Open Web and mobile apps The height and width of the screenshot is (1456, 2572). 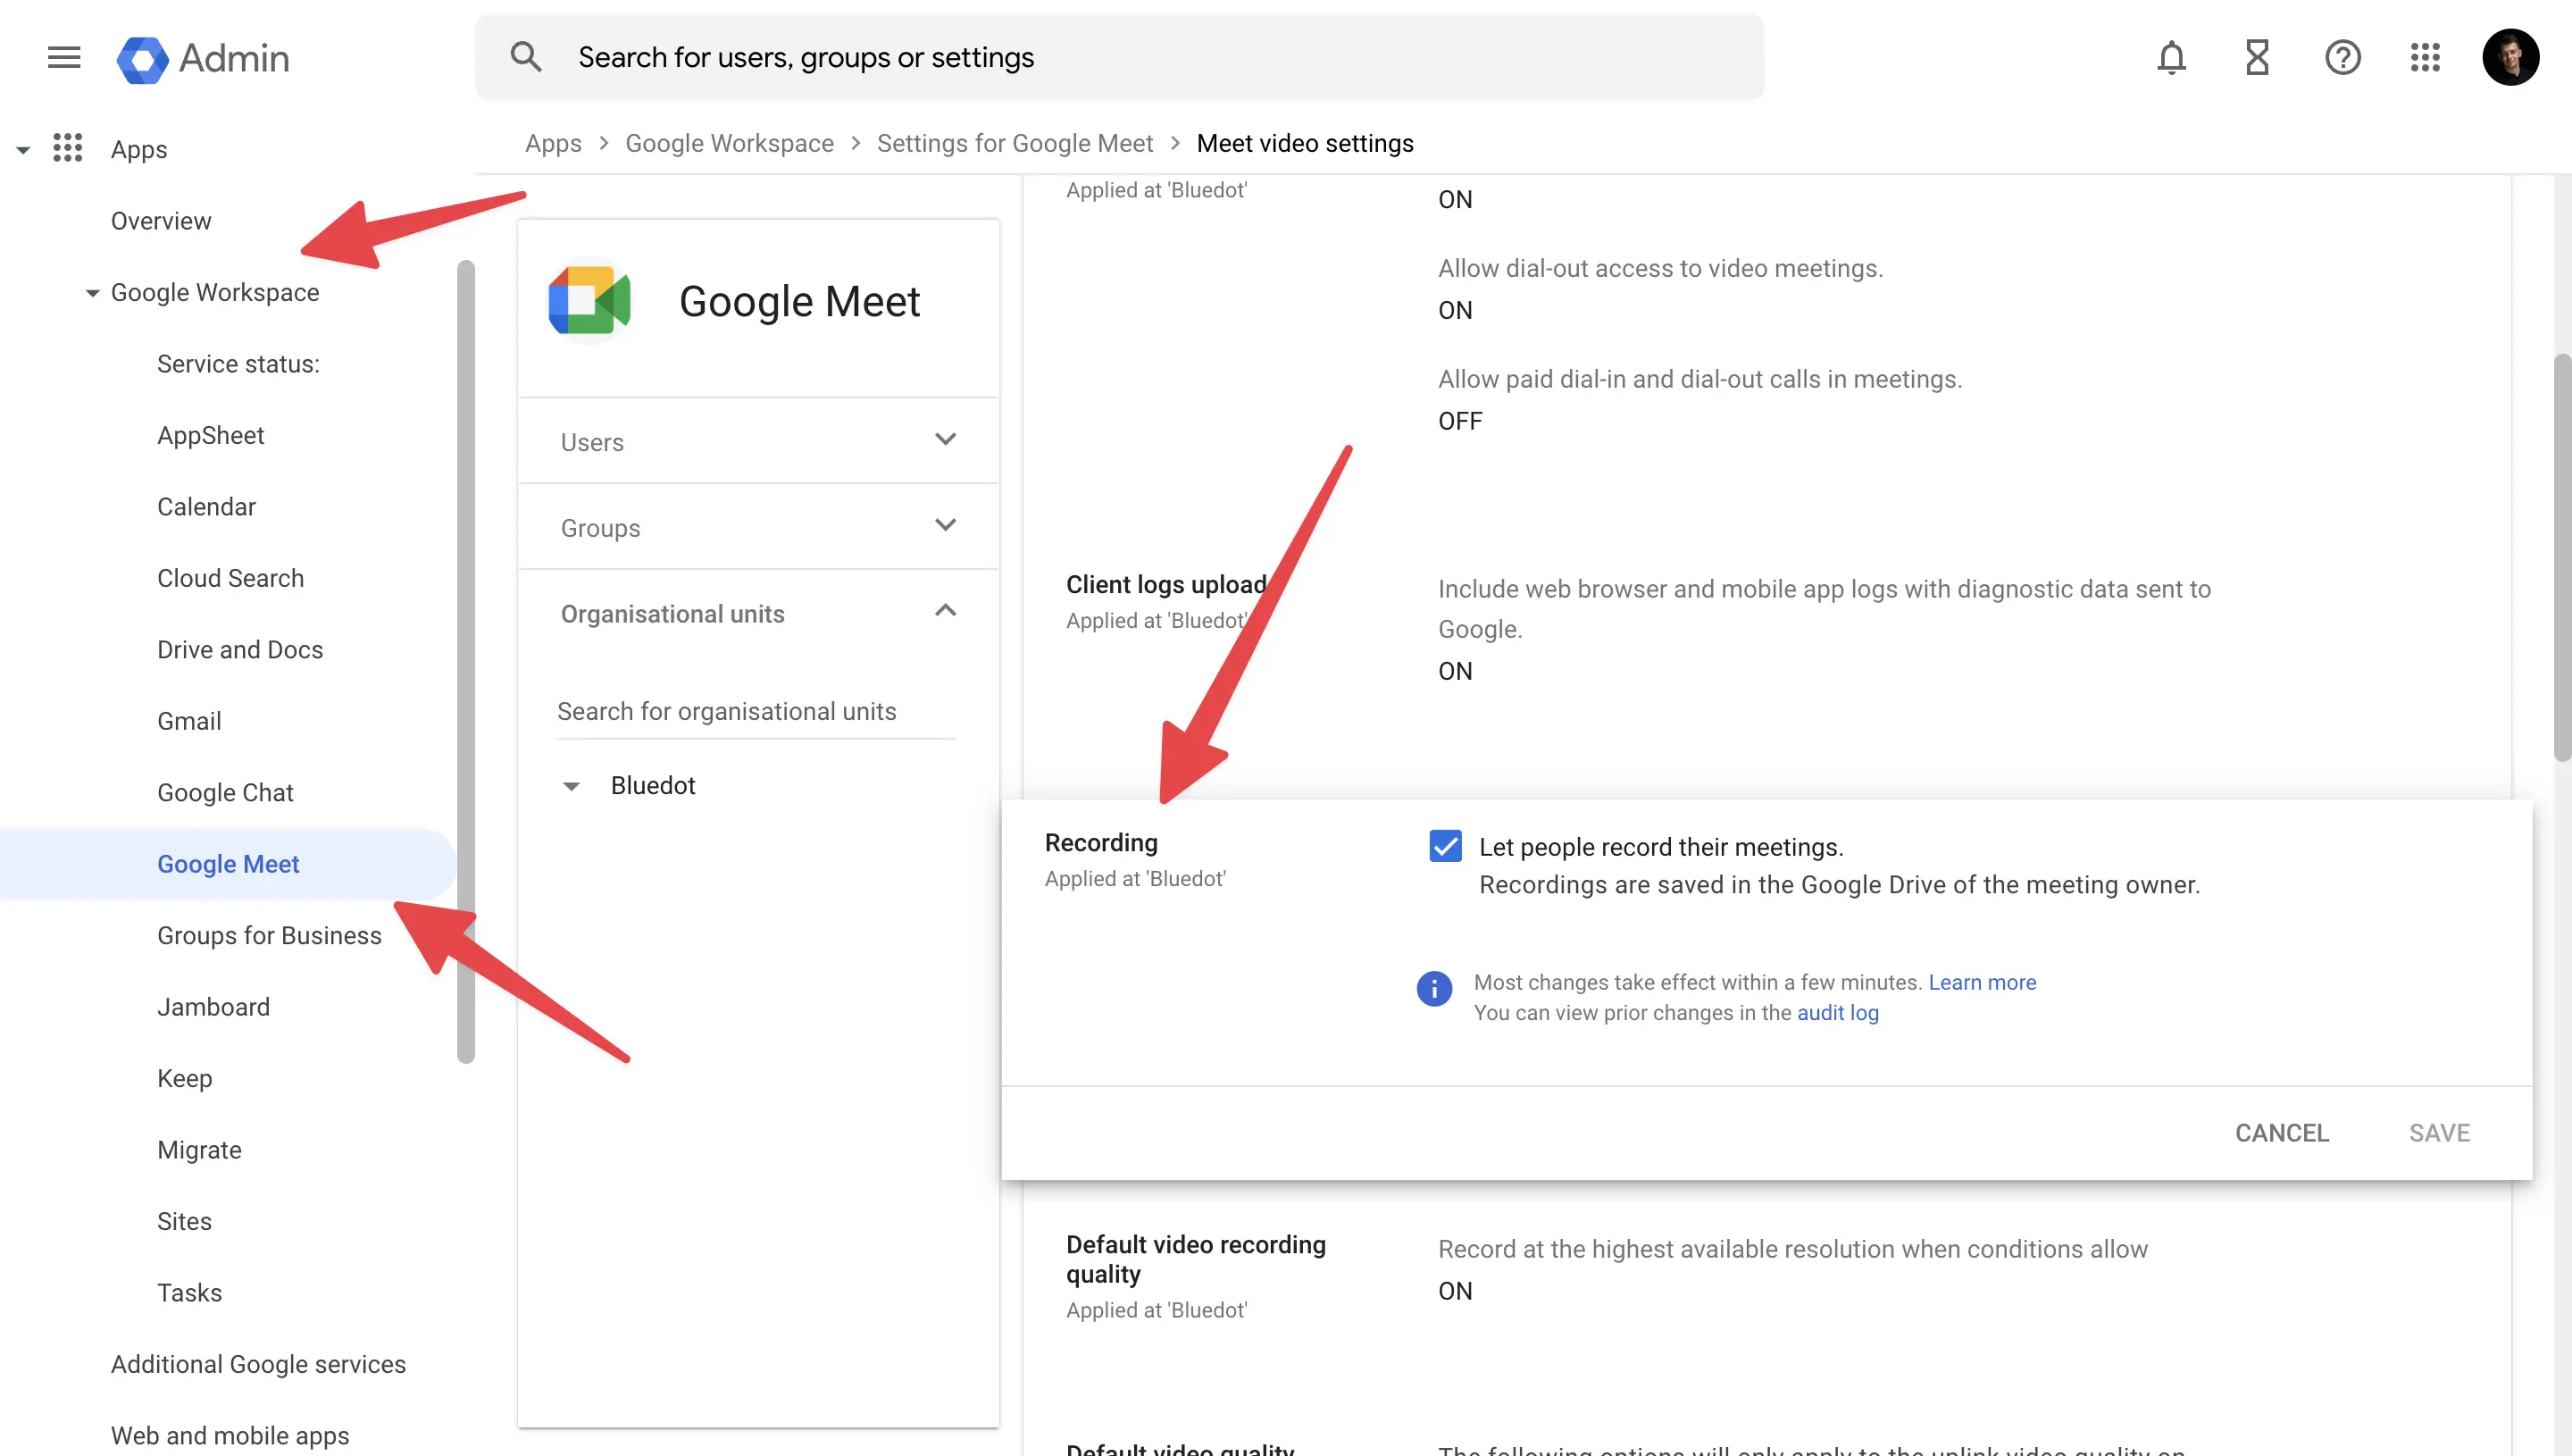tap(230, 1436)
